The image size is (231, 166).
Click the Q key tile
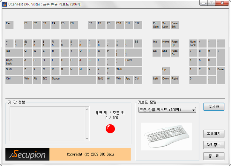coord(28,53)
